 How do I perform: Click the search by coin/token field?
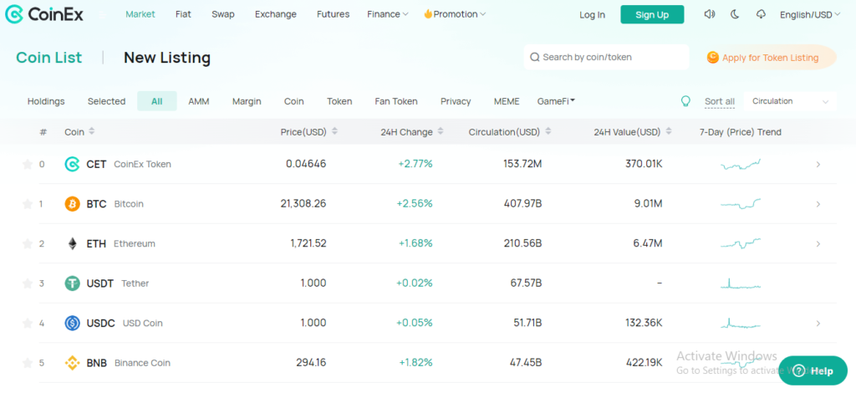[x=607, y=58]
